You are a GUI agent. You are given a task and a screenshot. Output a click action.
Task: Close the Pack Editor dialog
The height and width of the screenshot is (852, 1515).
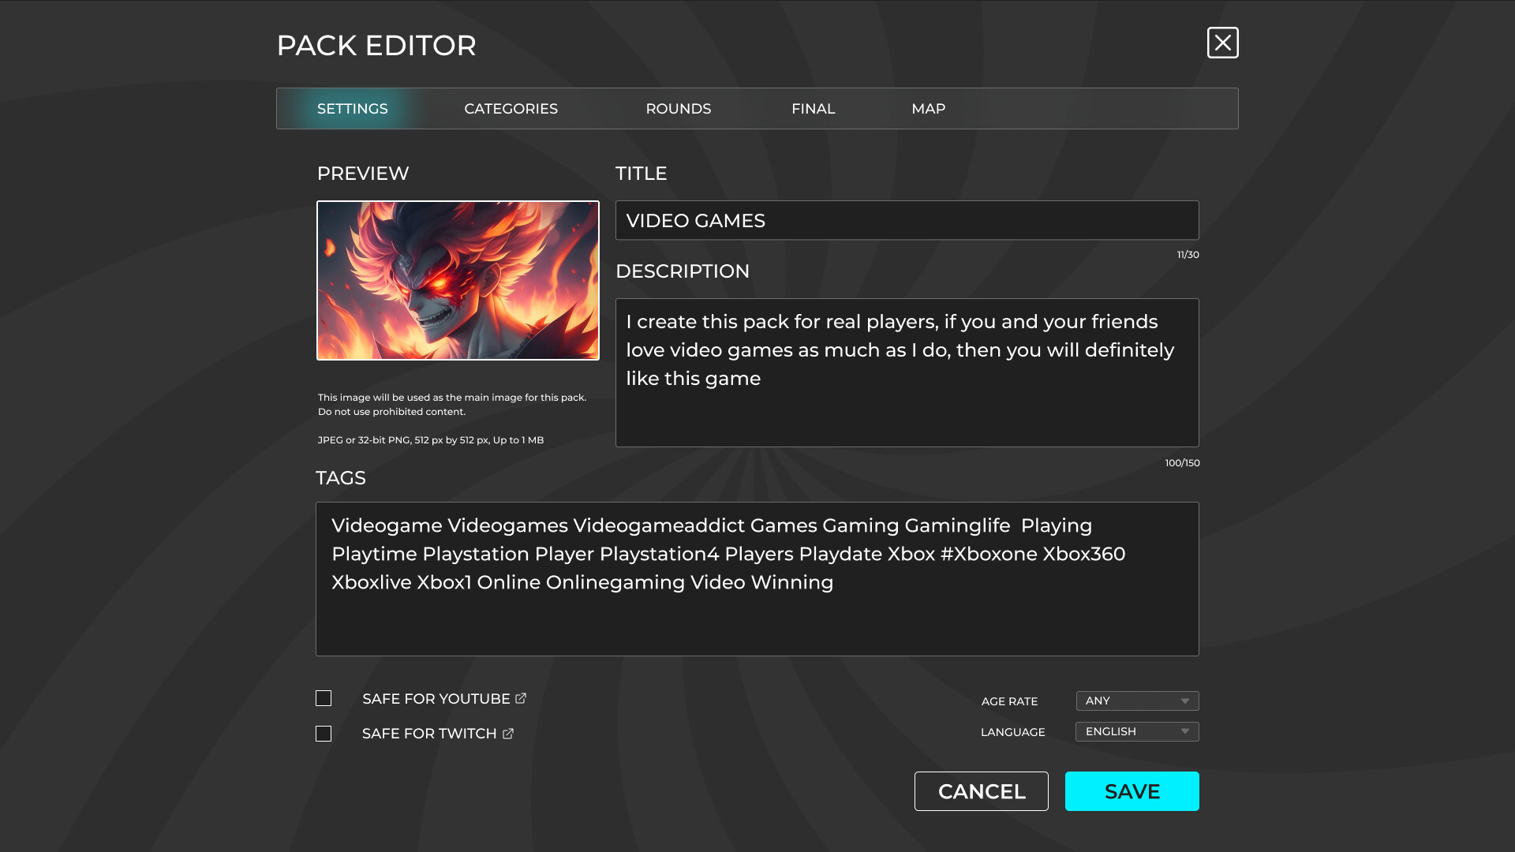1222,43
